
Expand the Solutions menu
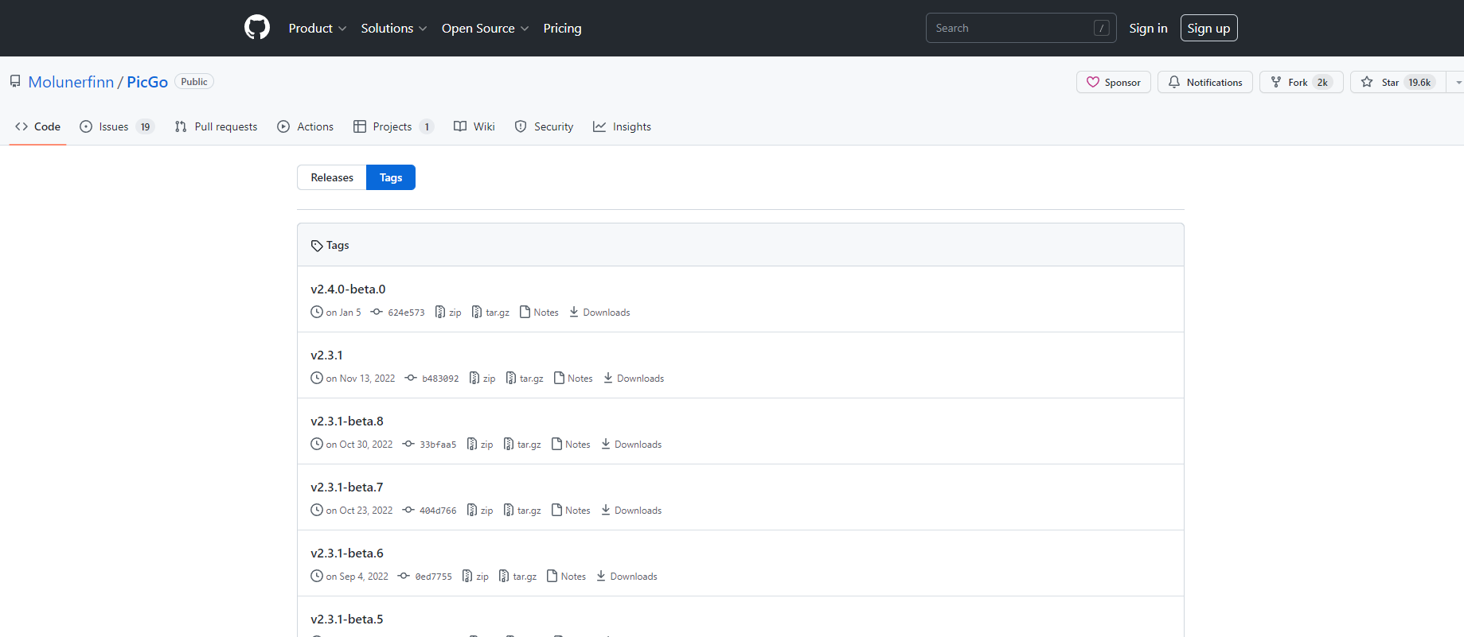(x=394, y=28)
